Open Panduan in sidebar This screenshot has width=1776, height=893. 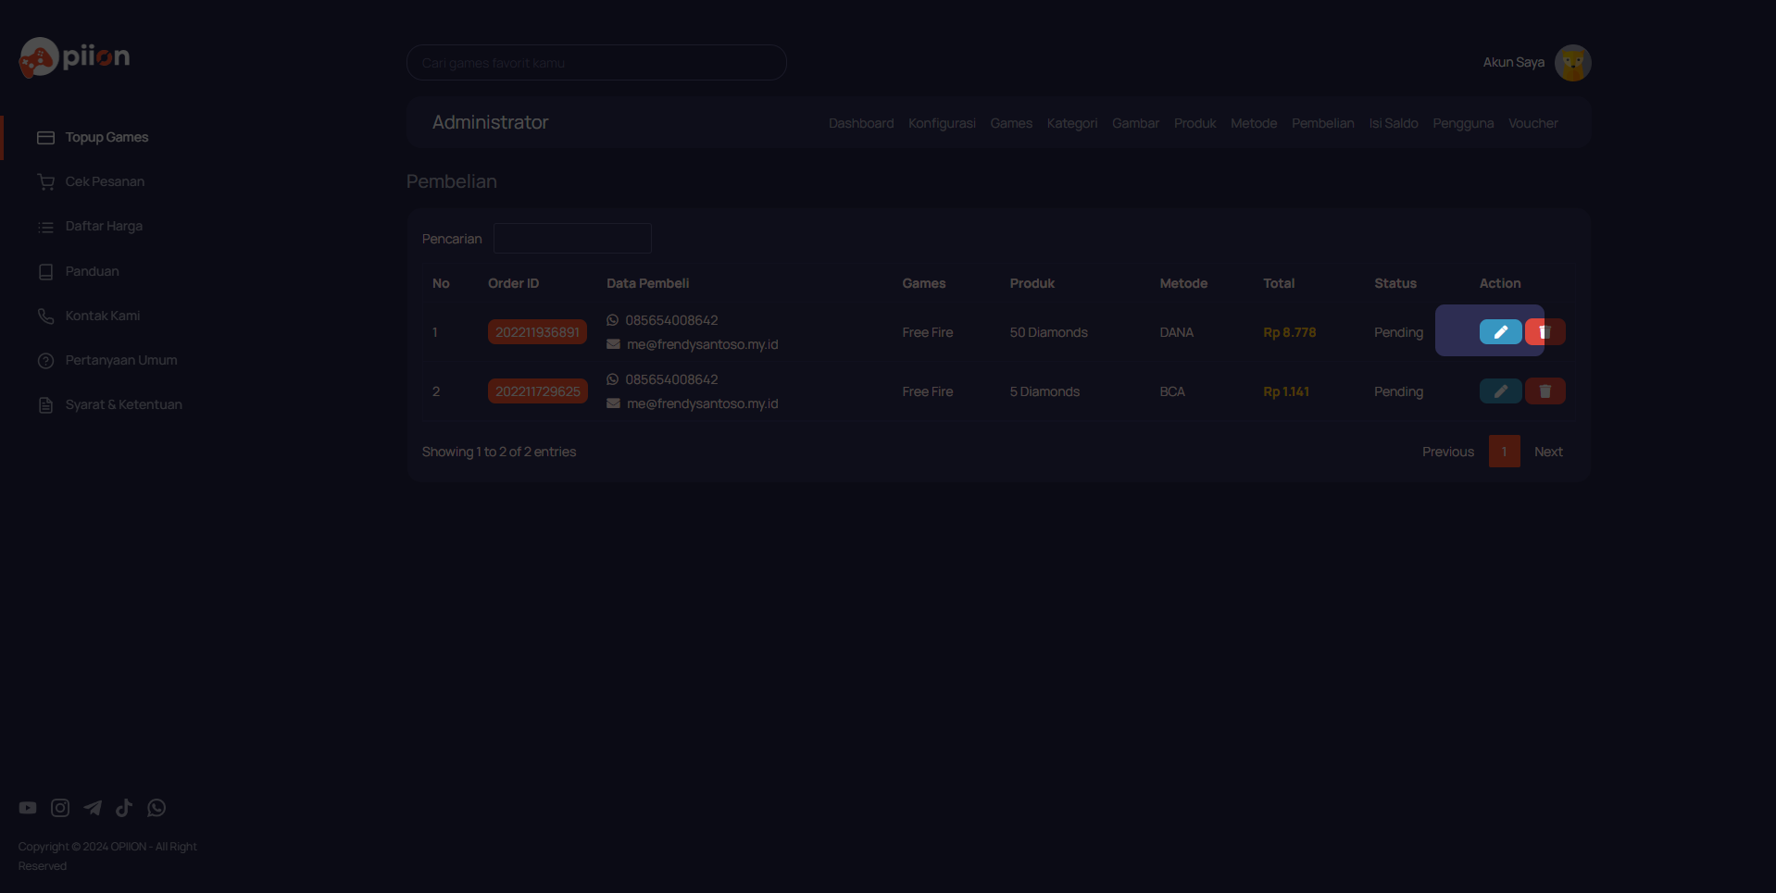point(92,271)
